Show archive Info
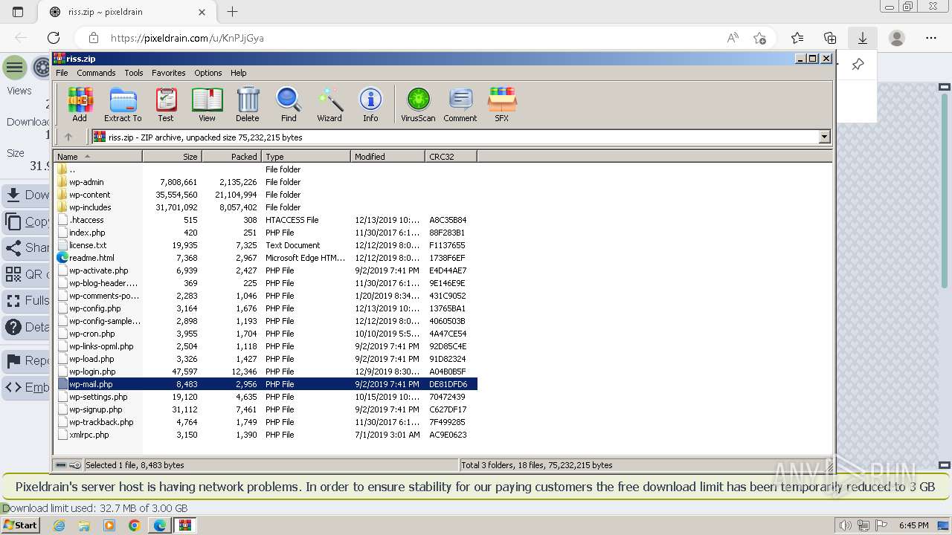Screen dimensions: 952x535 click(x=370, y=105)
